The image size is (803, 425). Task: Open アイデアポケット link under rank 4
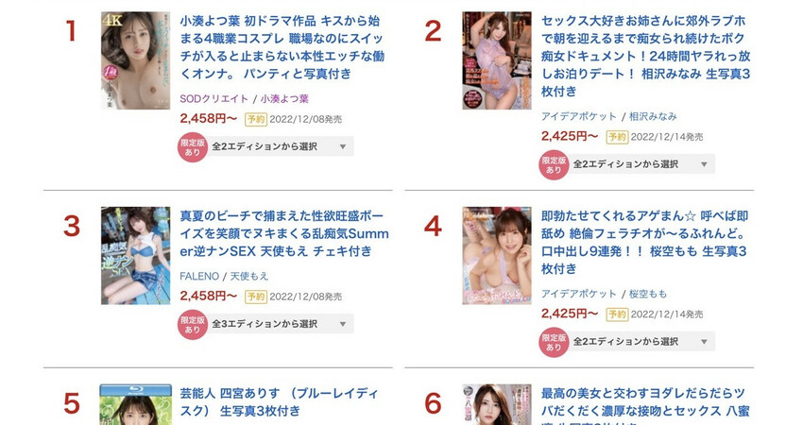coord(579,294)
